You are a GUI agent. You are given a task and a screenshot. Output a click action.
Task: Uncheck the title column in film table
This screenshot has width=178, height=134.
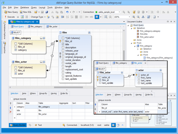tap(63, 44)
